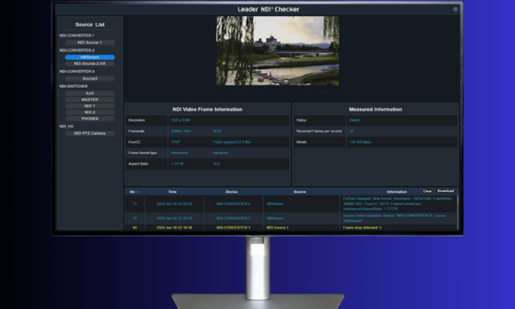Click log row number 69
This screenshot has height=309, width=515.
[135, 228]
